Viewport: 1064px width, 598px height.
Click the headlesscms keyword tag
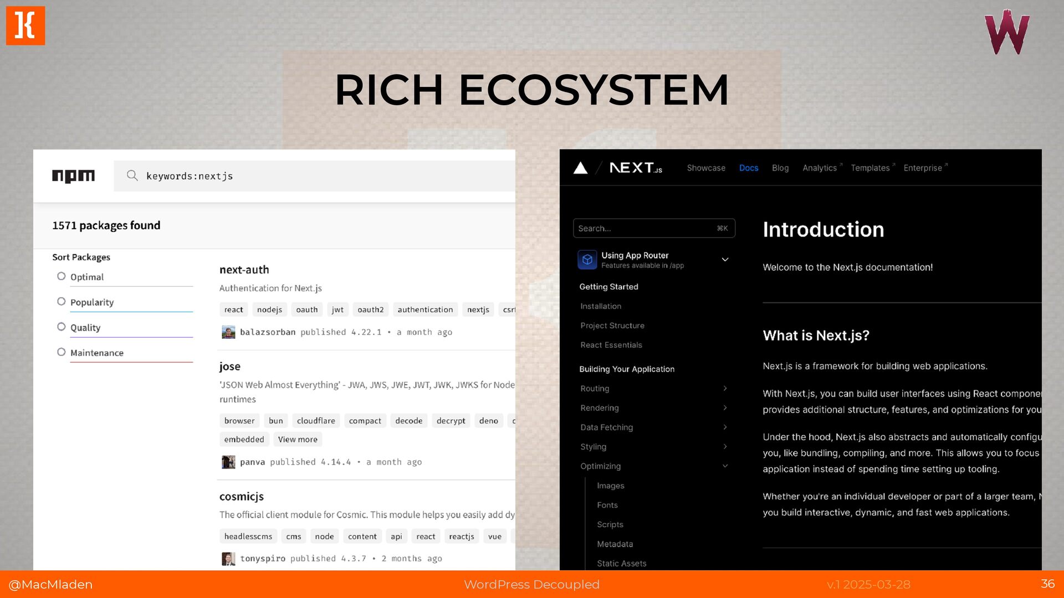[x=248, y=537]
